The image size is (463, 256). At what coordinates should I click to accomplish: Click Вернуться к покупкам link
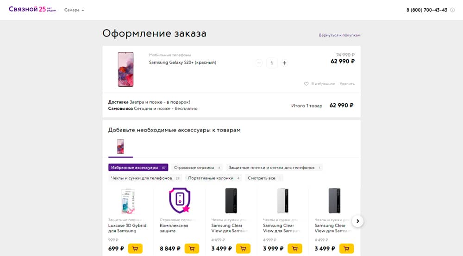339,35
